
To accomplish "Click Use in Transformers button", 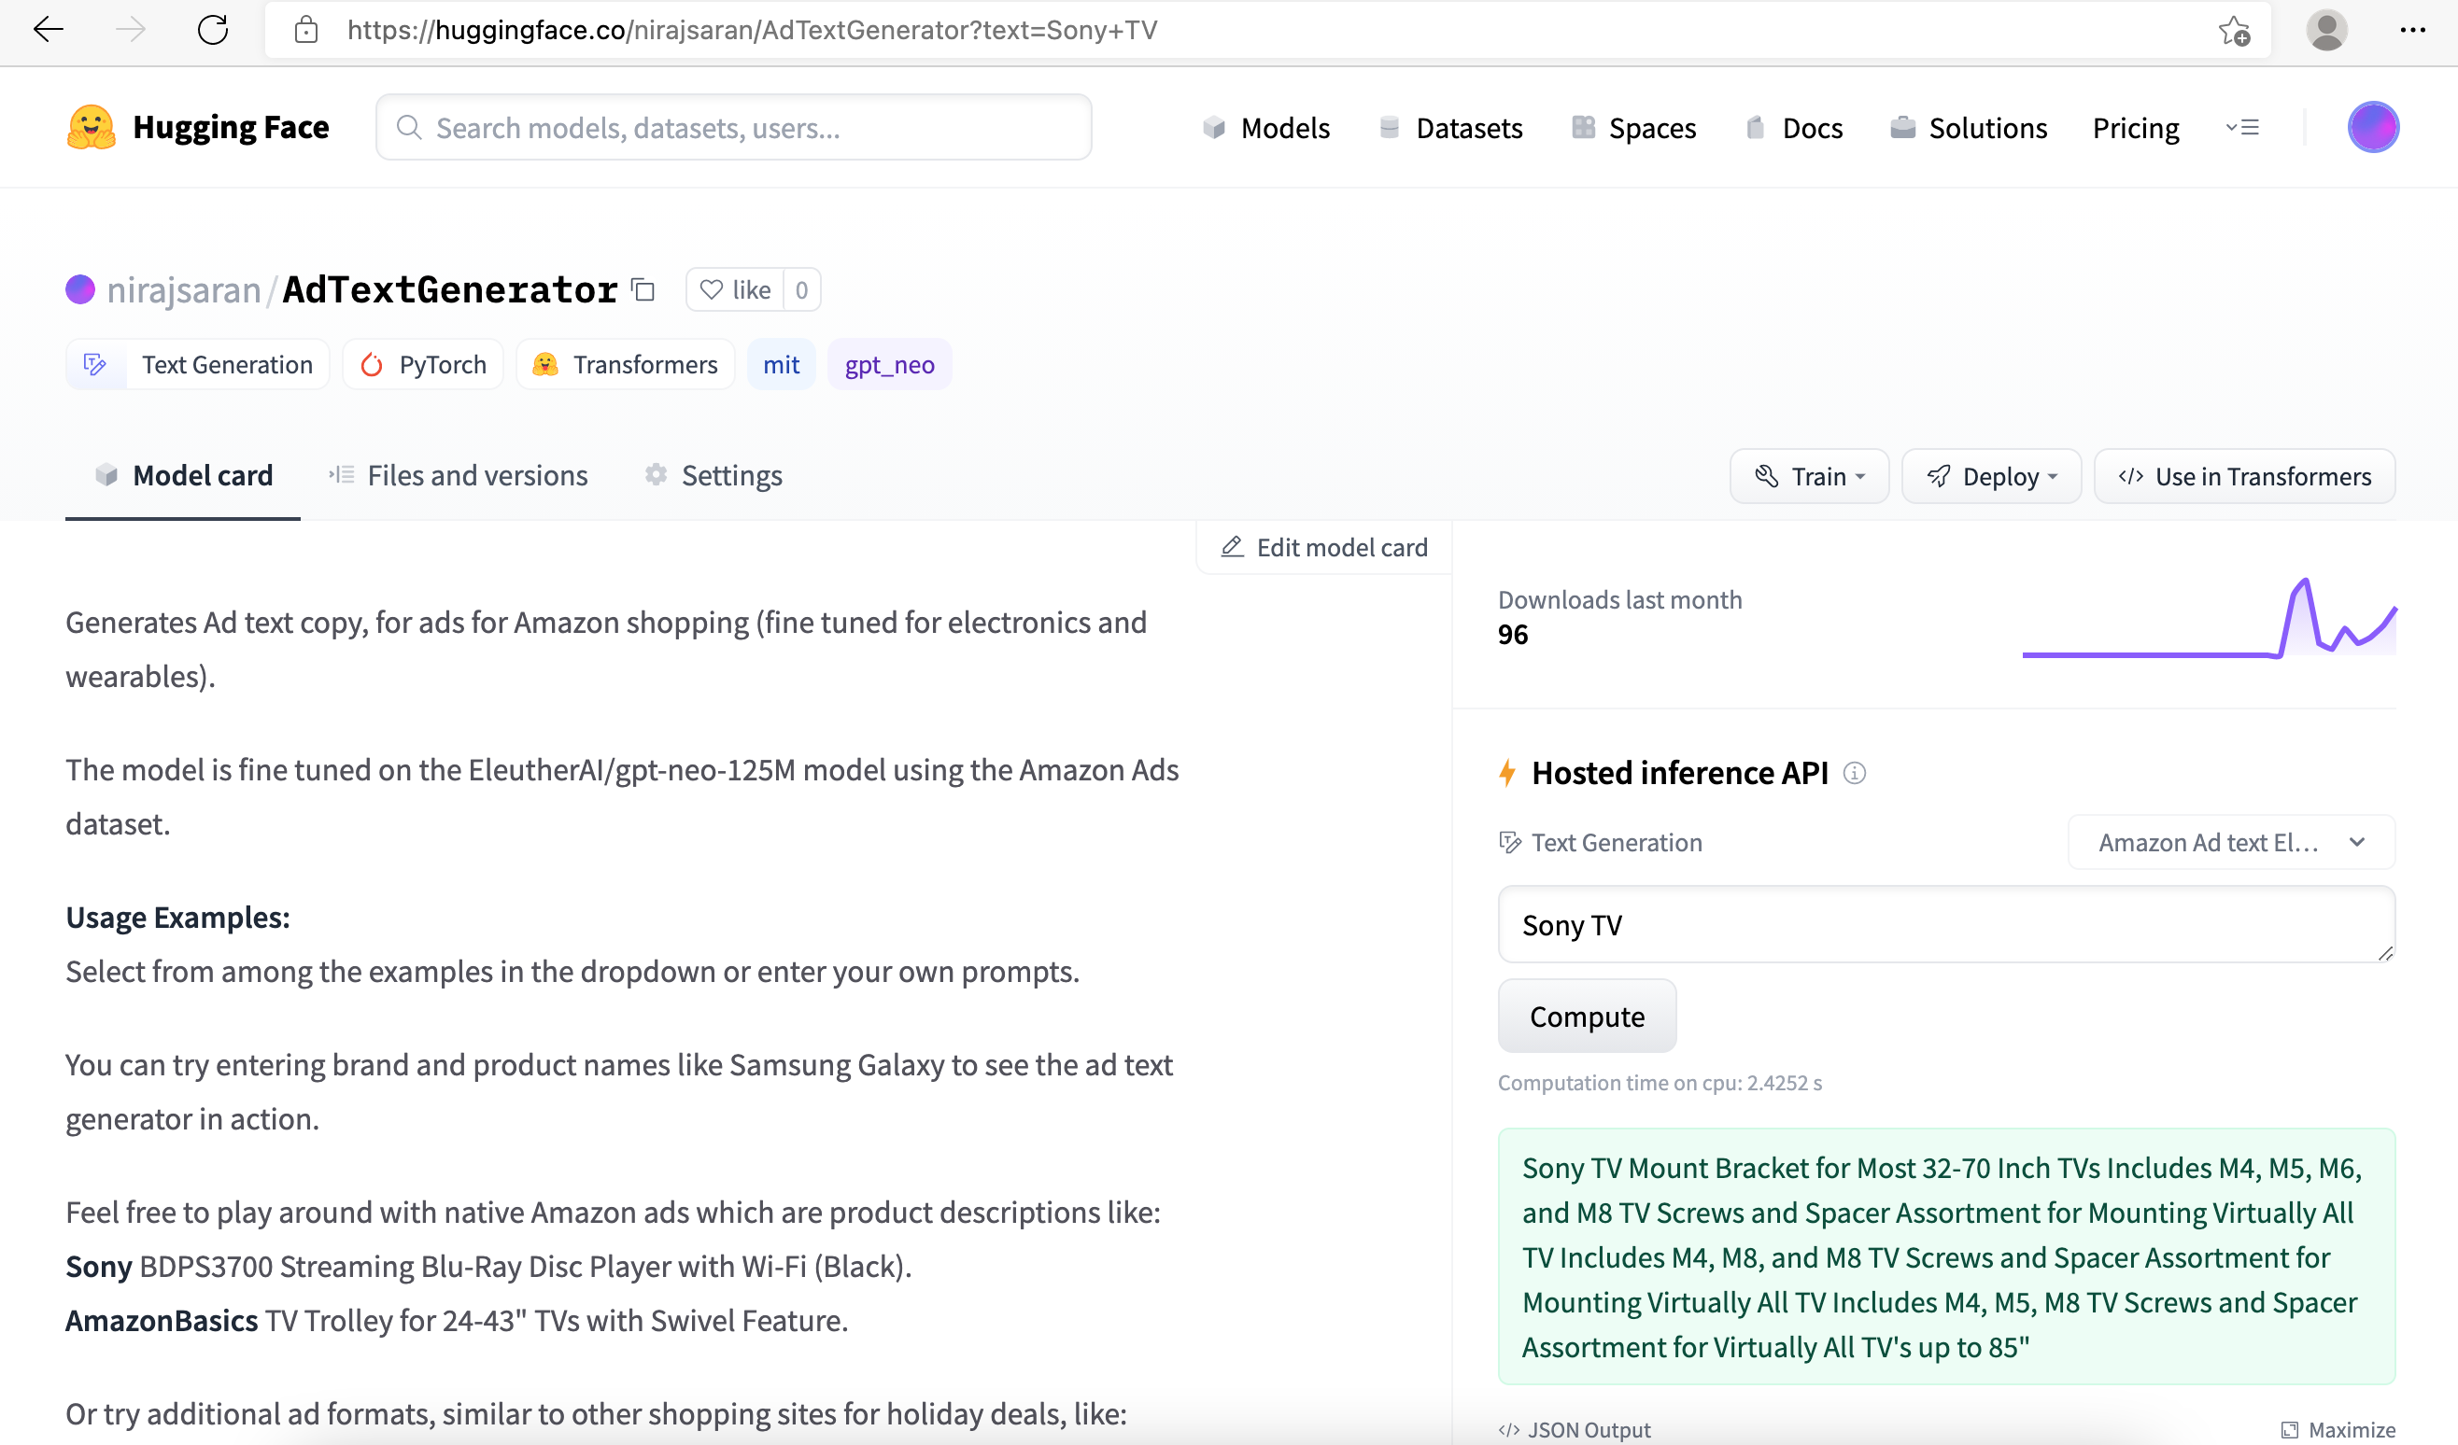I will (2244, 477).
